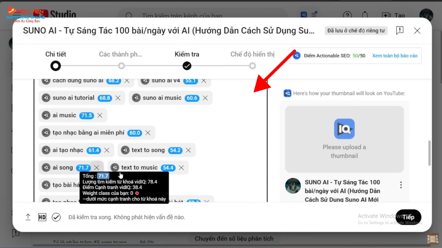Click the channel avatar in the top right corner

(x=426, y=15)
